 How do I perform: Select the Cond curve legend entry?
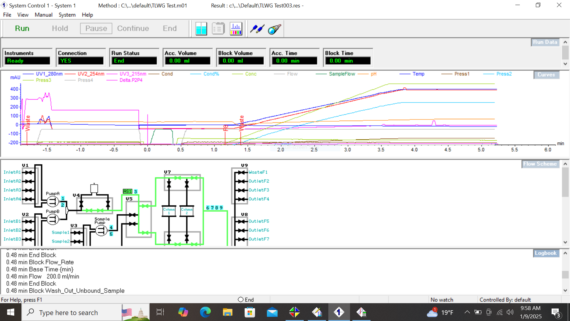167,74
